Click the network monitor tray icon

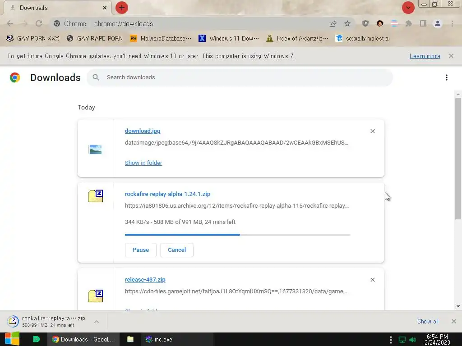coord(402,340)
